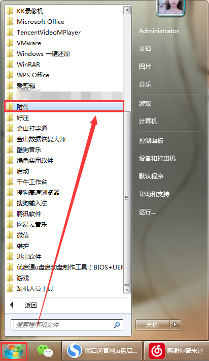Open 控制面板 from the right pane
The width and height of the screenshot is (209, 361).
click(151, 140)
